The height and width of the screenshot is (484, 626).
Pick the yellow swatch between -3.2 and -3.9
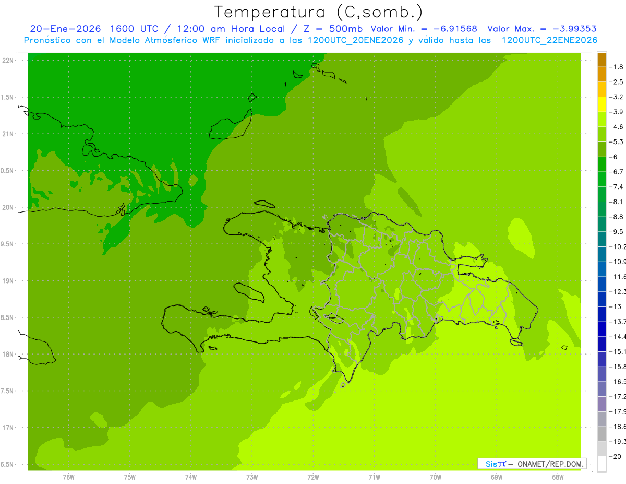(601, 104)
